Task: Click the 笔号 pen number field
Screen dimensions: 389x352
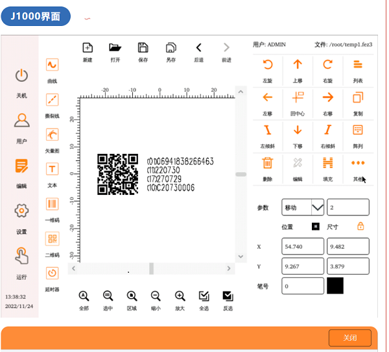Action: click(x=303, y=286)
